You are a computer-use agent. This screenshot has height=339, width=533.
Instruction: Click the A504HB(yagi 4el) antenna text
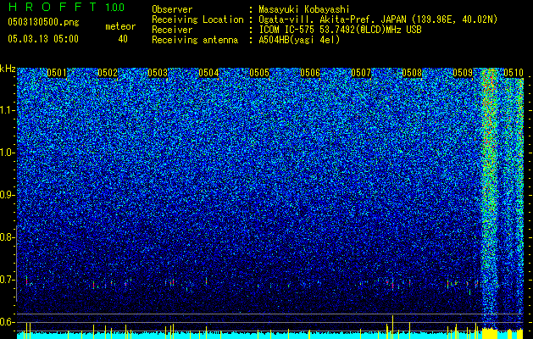[299, 40]
